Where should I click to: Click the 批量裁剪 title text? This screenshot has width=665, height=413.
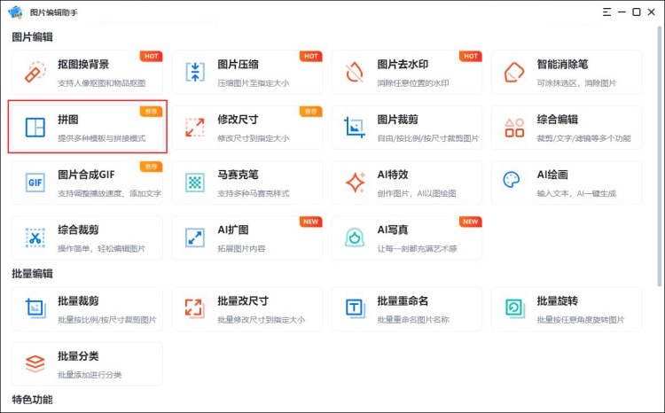pyautogui.click(x=78, y=301)
